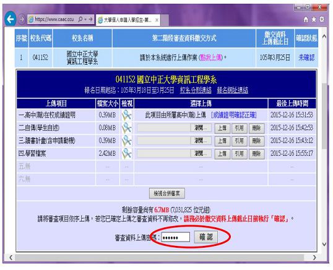Open browser tools gear icon
333x270 pixels.
click(322, 19)
